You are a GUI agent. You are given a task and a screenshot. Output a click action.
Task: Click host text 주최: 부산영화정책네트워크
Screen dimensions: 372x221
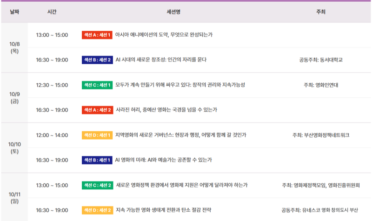[321, 135]
